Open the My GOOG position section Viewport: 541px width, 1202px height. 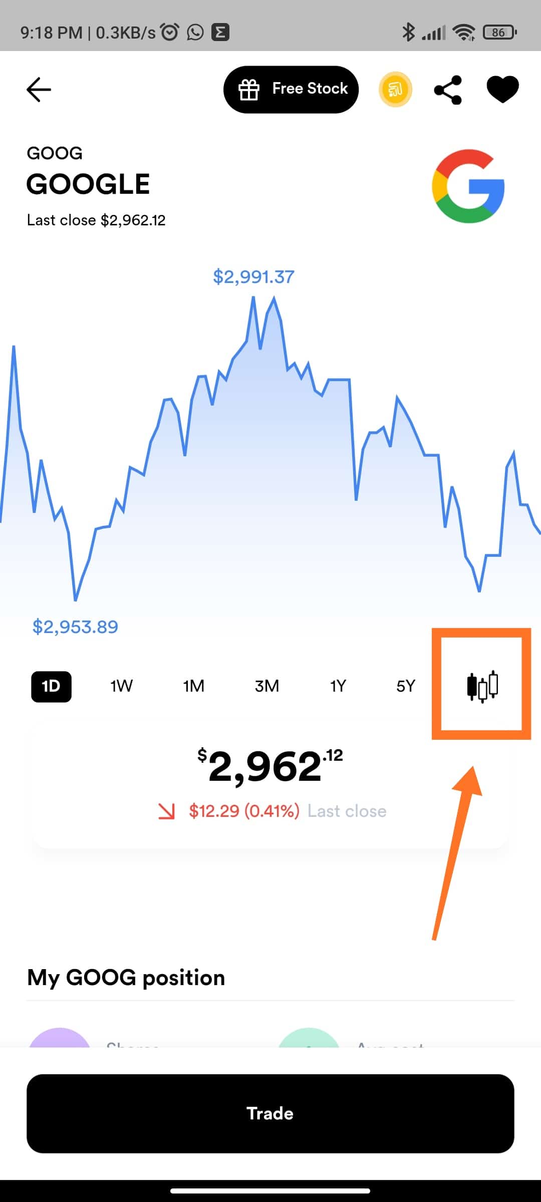coord(126,978)
